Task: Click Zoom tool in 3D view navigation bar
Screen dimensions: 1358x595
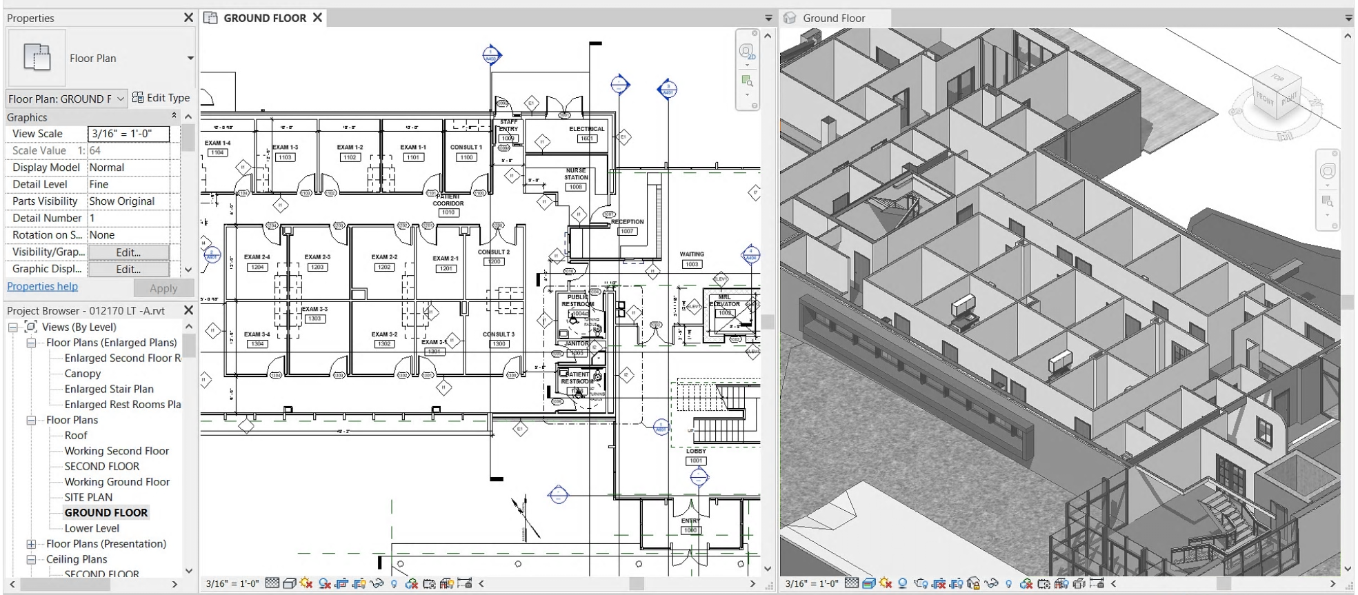Action: coord(1328,201)
